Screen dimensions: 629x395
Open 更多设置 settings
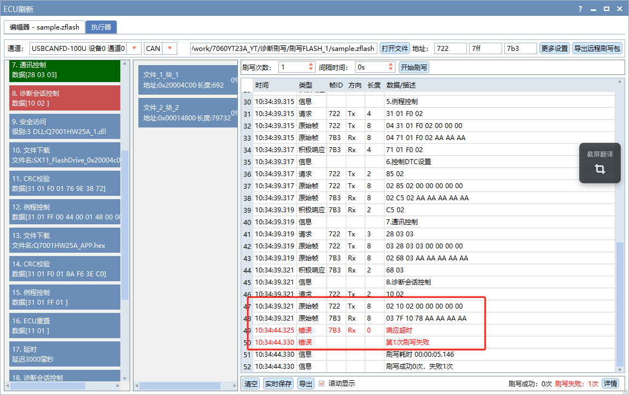click(x=554, y=48)
